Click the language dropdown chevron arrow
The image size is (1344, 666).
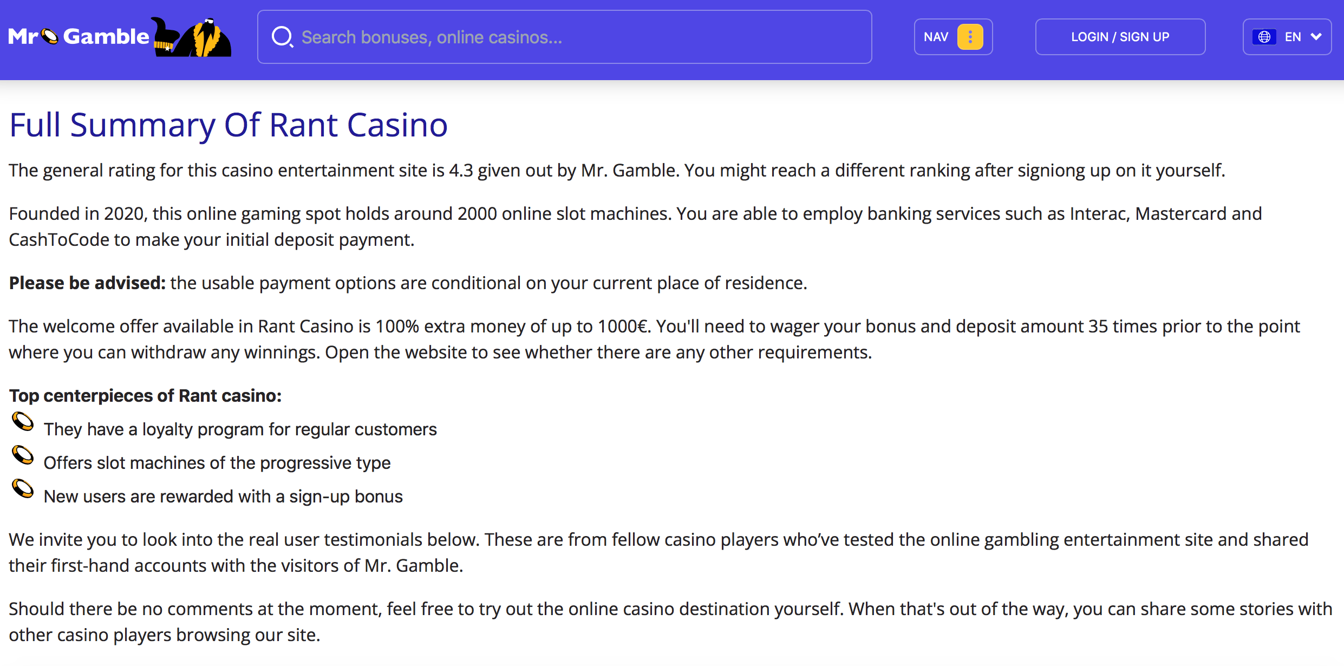(x=1316, y=37)
